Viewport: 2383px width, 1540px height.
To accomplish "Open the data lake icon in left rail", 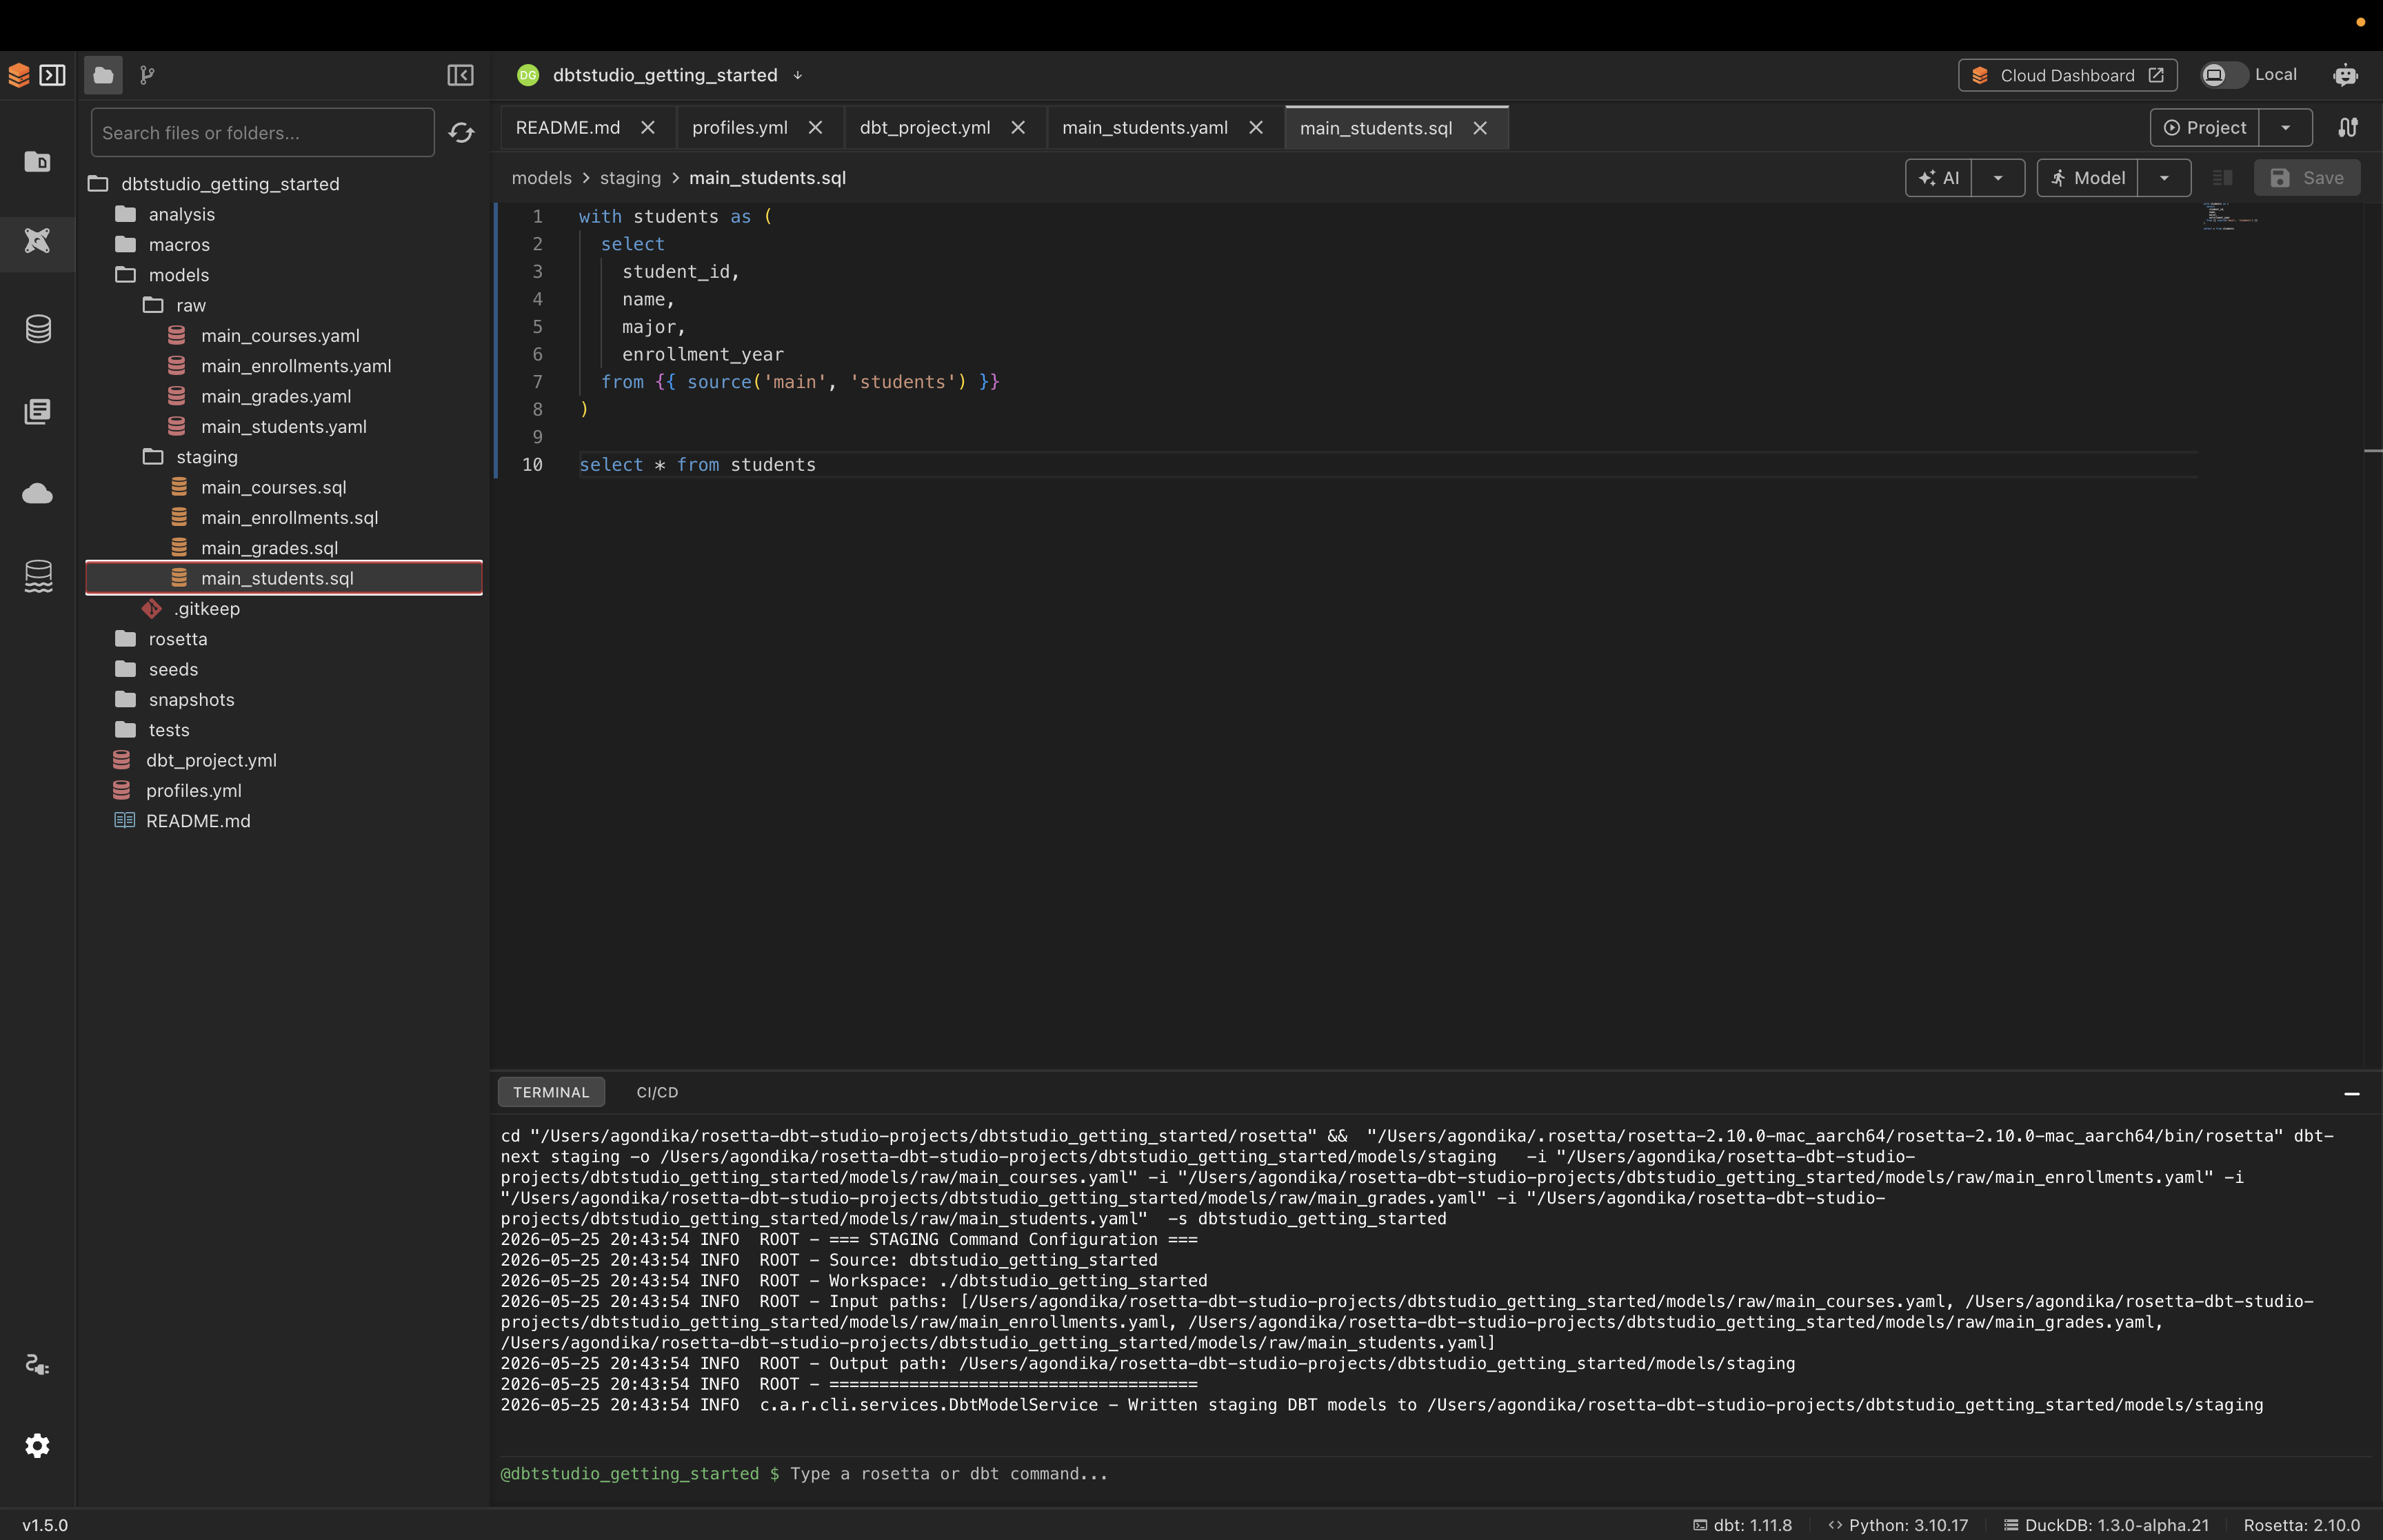I will [x=38, y=576].
